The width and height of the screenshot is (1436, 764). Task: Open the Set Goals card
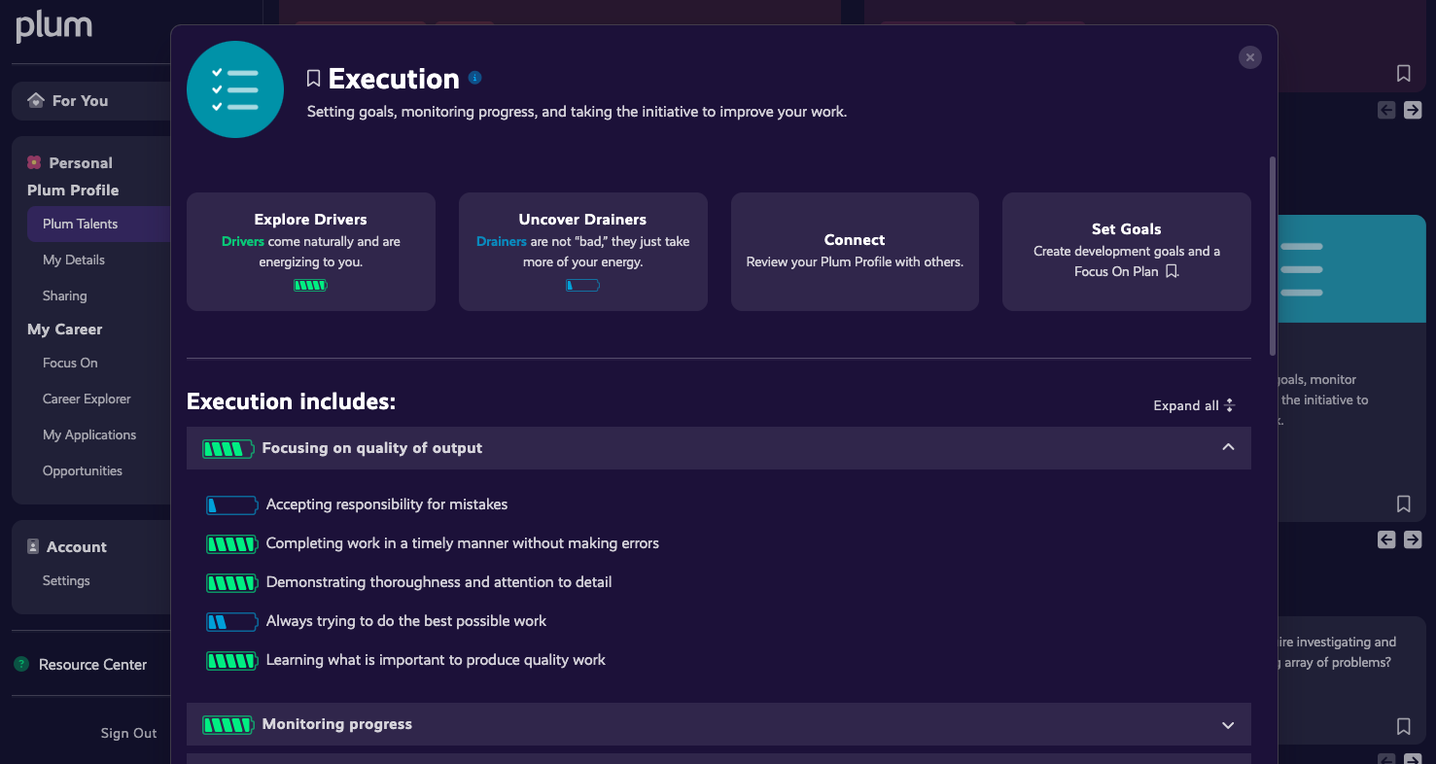1126,252
